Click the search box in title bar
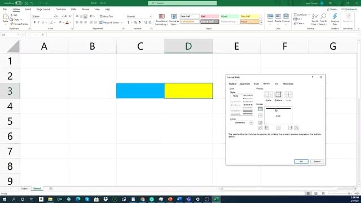361x203 pixels. point(182,3)
